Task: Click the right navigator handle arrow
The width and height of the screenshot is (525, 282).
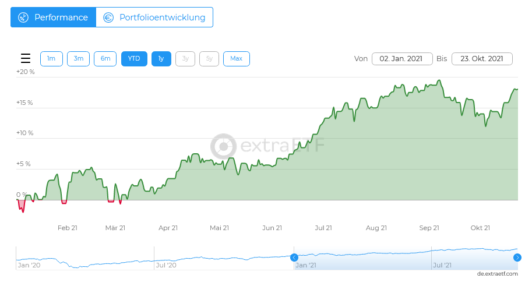Action: pyautogui.click(x=517, y=258)
